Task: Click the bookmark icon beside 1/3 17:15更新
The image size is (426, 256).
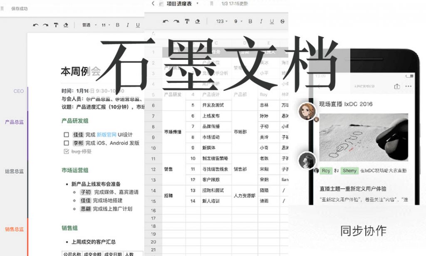Action: (x=212, y=4)
